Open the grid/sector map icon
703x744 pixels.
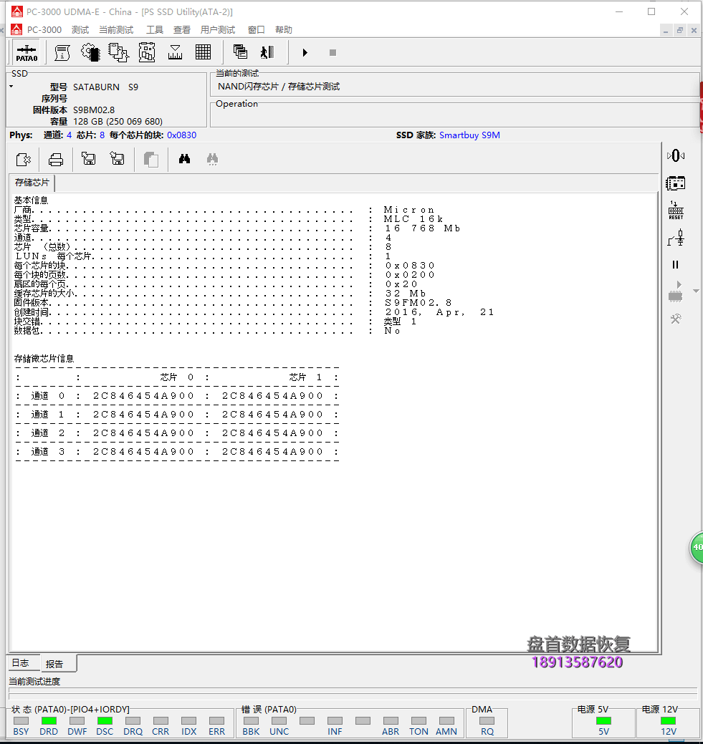pos(204,52)
